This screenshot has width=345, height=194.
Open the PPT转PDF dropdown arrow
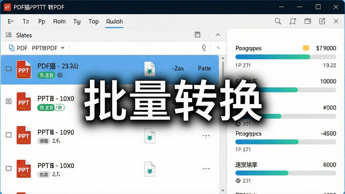tap(62, 48)
